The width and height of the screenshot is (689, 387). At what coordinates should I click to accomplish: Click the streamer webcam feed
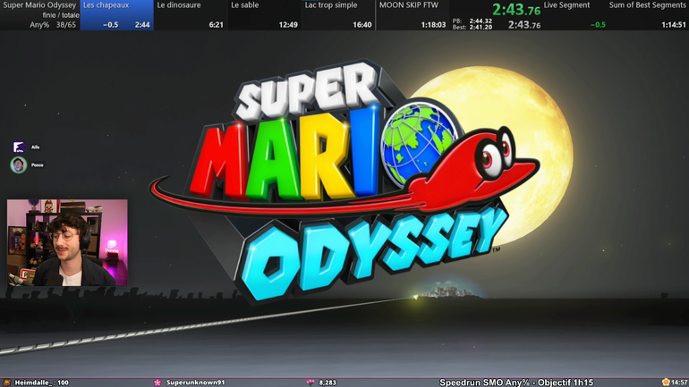(x=67, y=242)
